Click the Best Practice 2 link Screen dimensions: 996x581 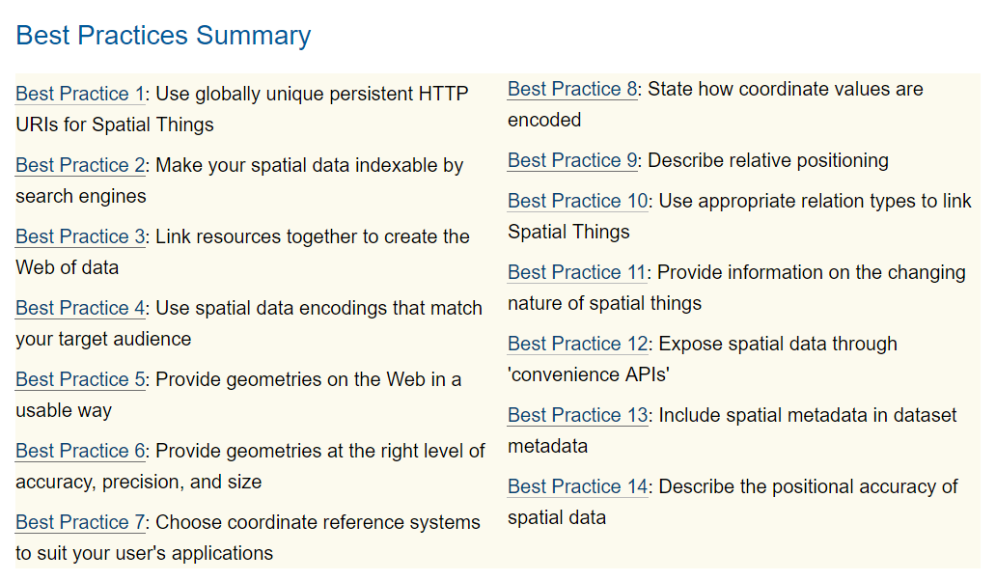click(x=79, y=165)
